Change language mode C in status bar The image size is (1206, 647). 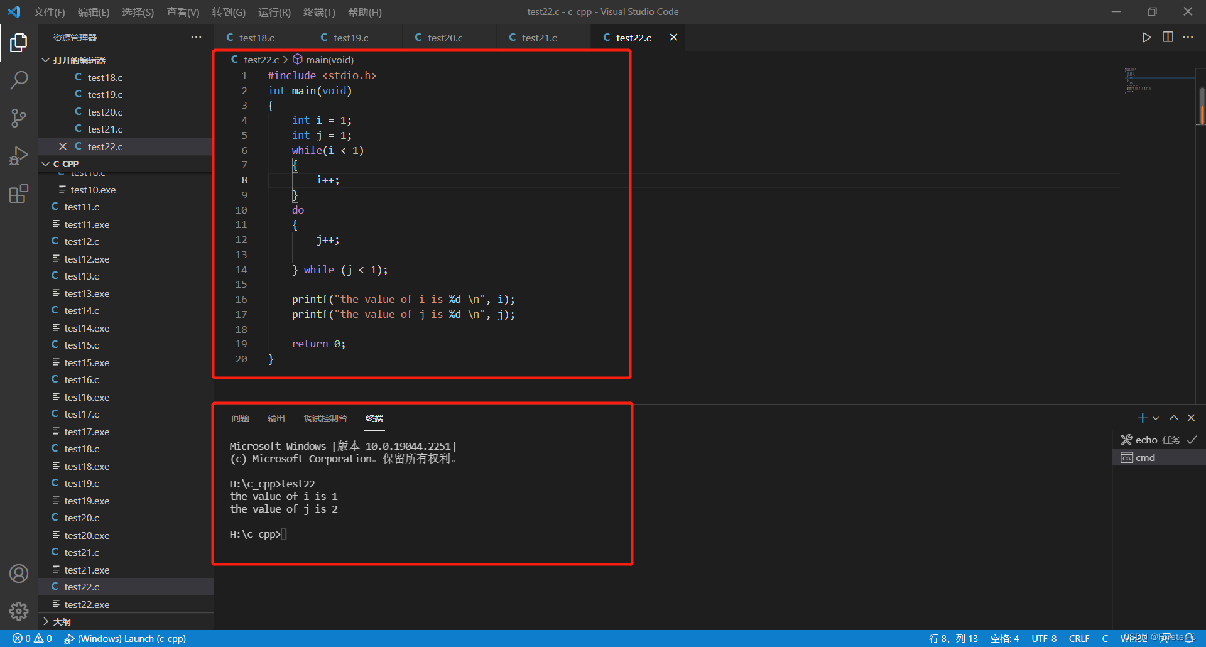point(1105,639)
